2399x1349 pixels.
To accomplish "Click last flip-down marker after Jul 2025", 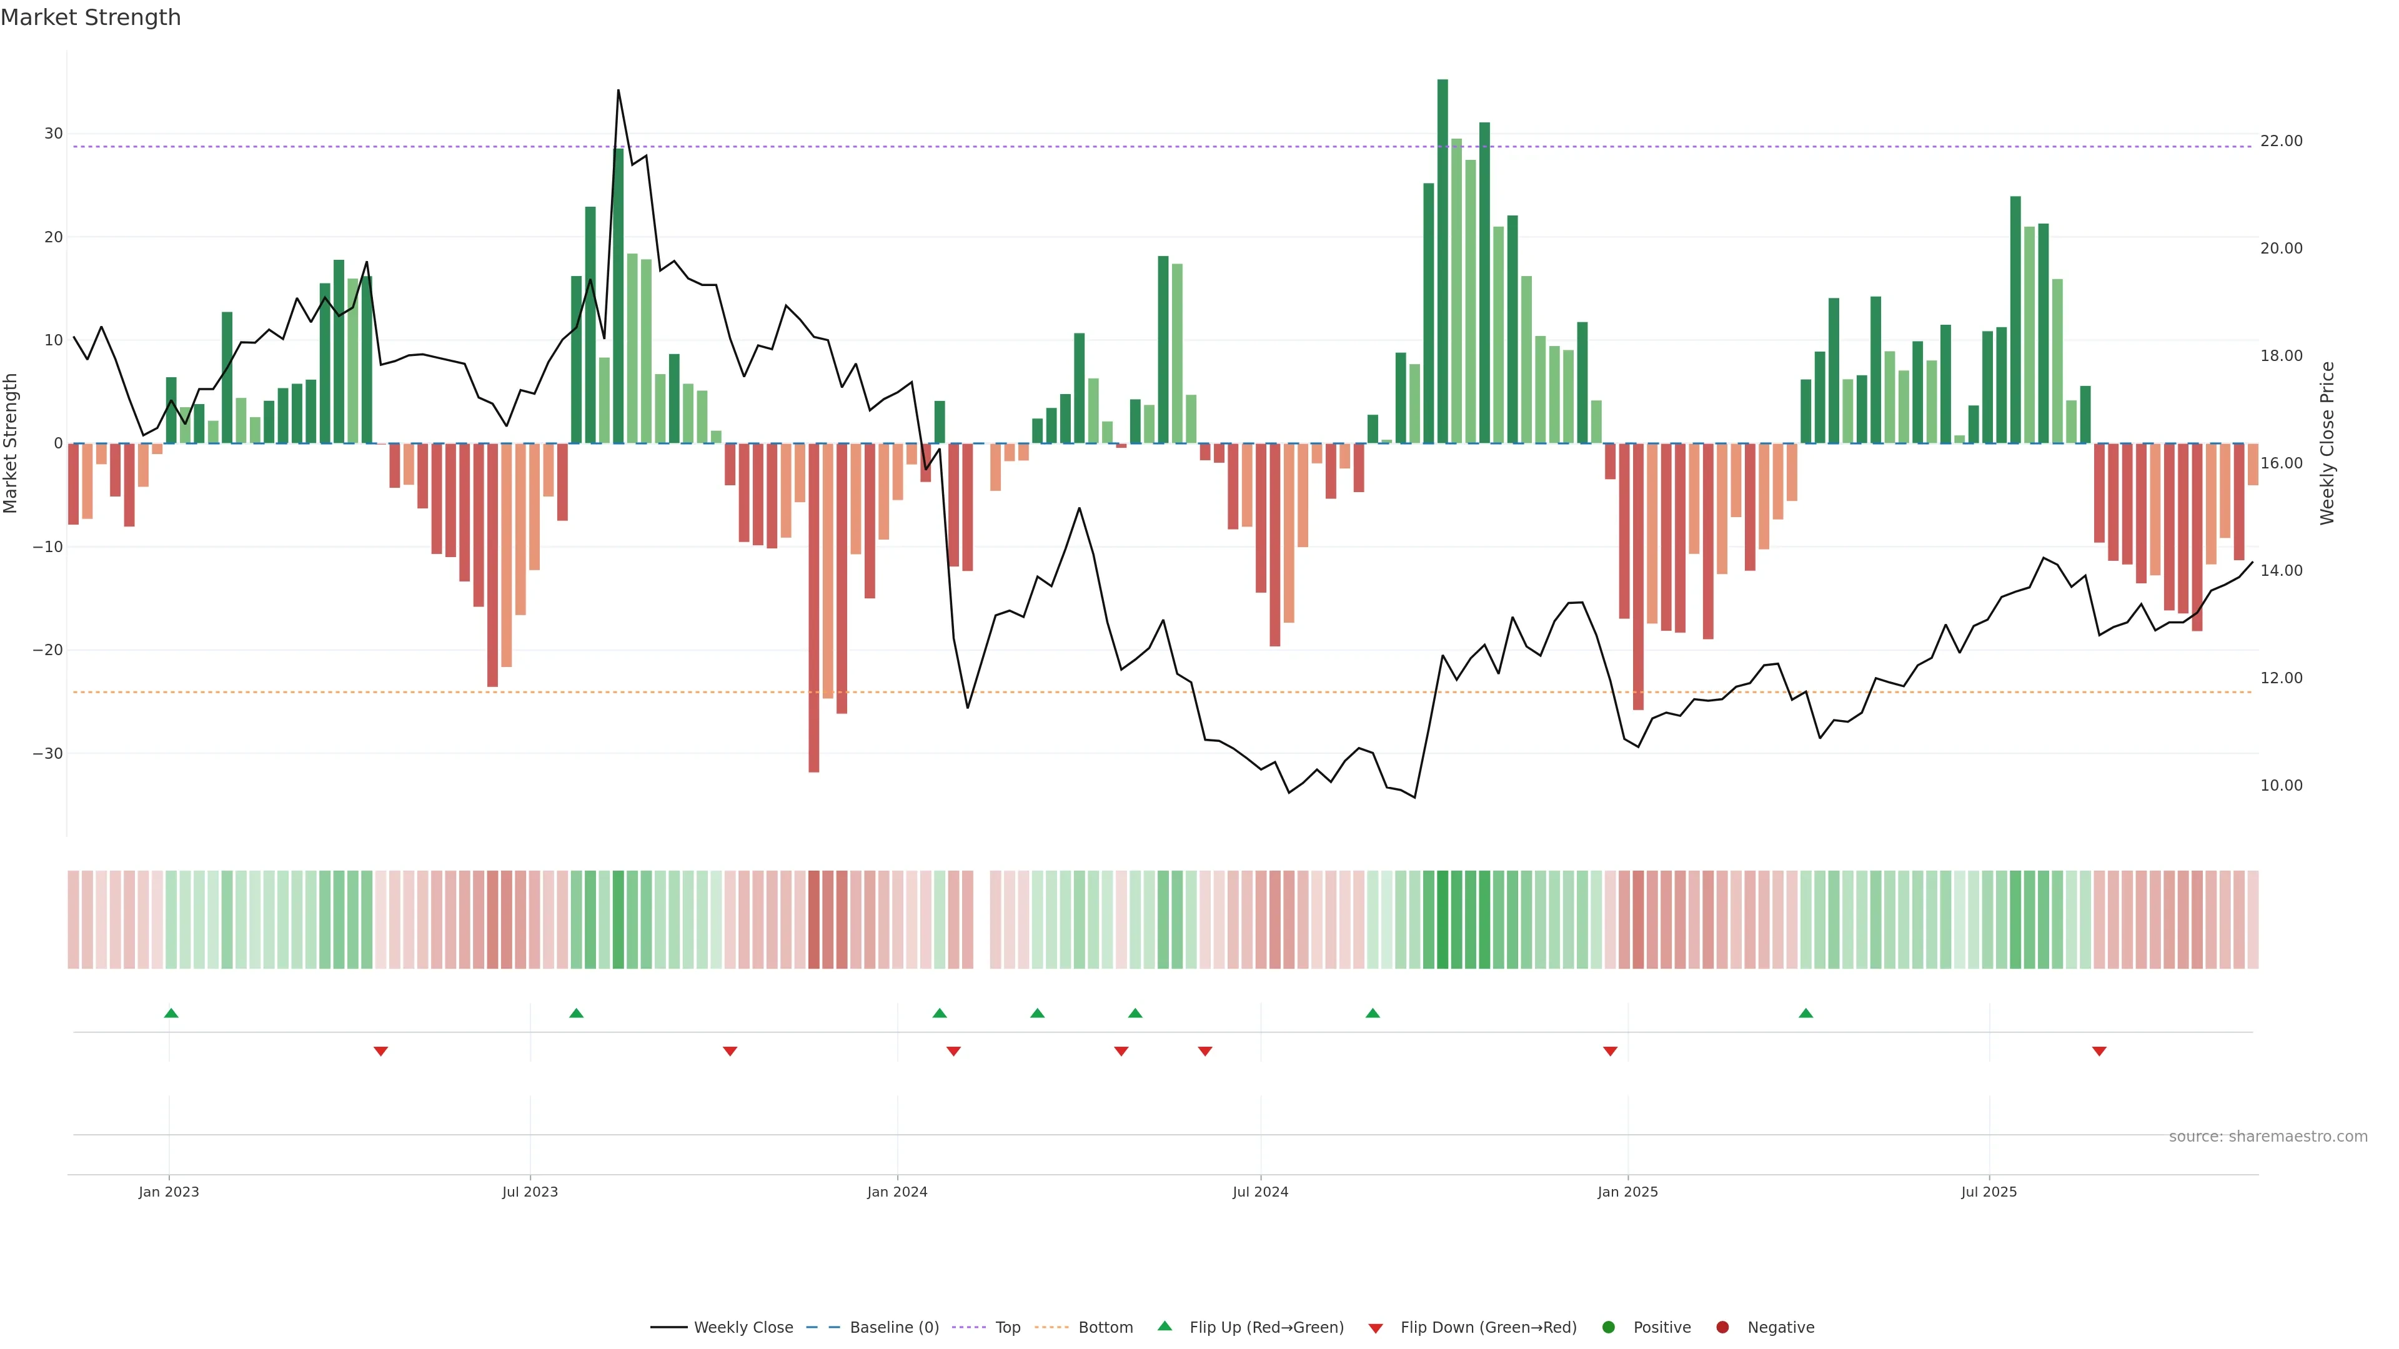I will (2099, 1051).
